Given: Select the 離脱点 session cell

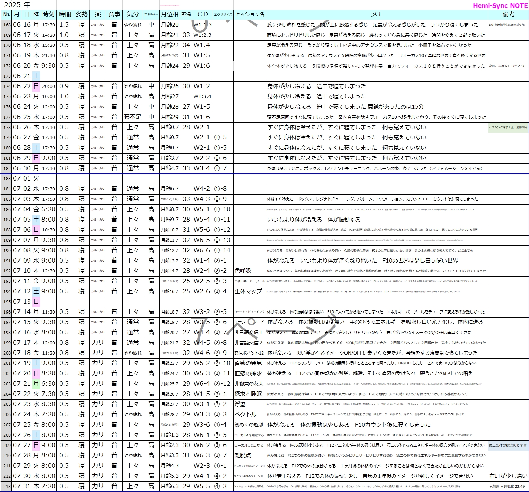Looking at the screenshot, I should click(250, 455).
